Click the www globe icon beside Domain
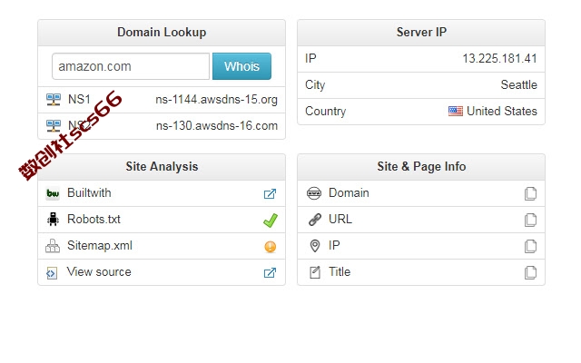The height and width of the screenshot is (363, 581). (x=314, y=193)
